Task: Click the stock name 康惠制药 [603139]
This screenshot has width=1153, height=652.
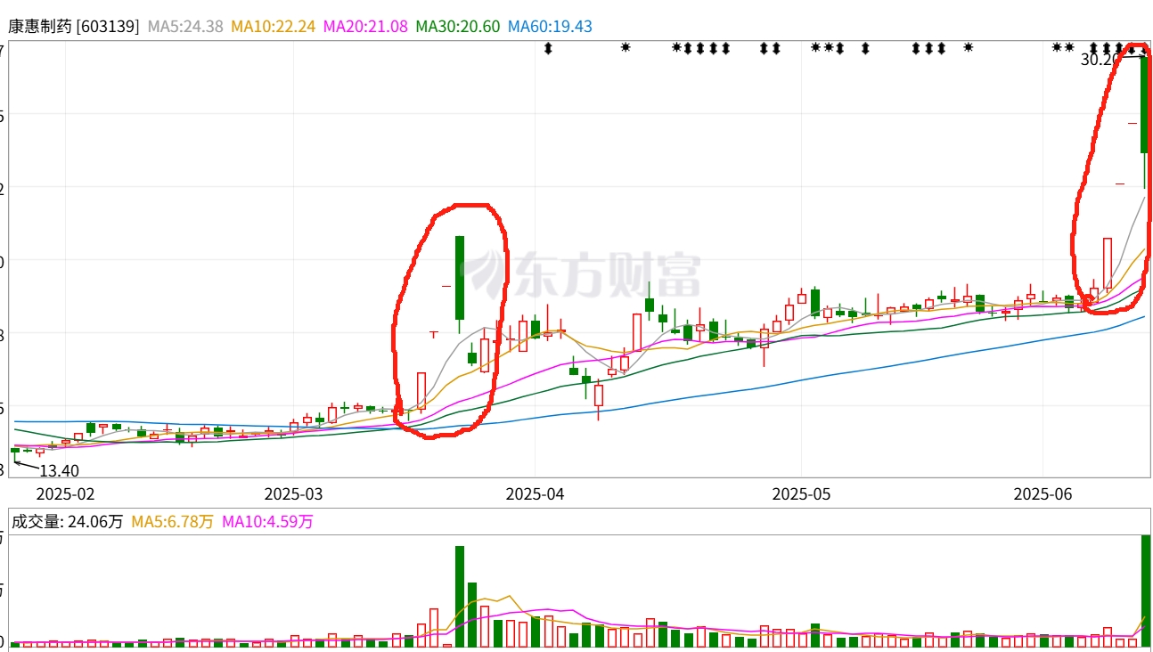Action: pos(74,26)
